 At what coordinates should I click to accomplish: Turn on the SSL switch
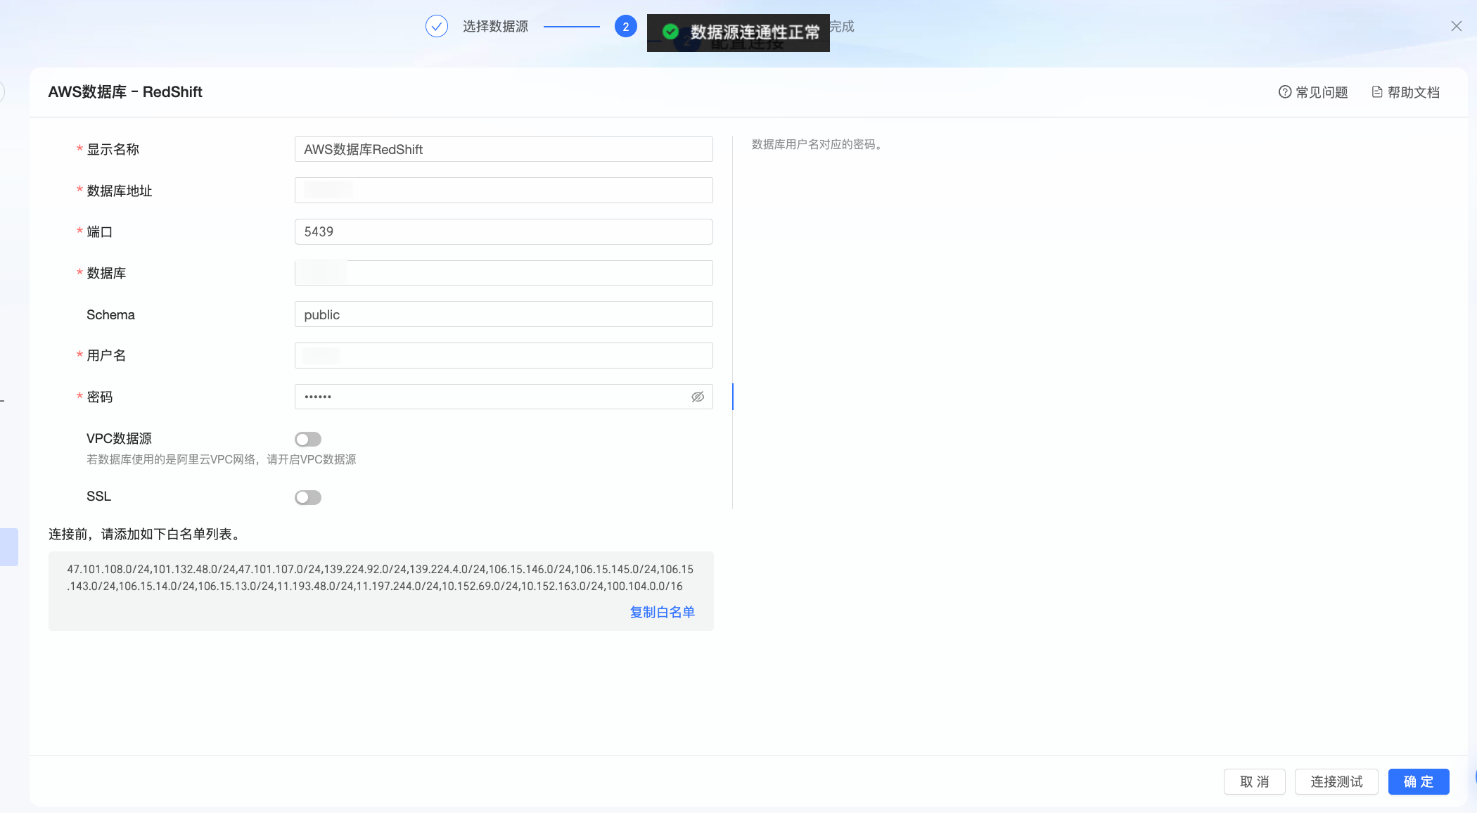[308, 497]
